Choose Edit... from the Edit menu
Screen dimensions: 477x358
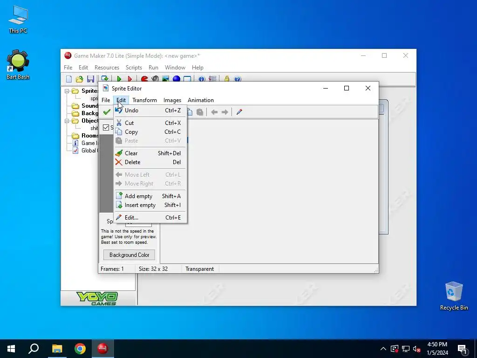[x=150, y=218]
